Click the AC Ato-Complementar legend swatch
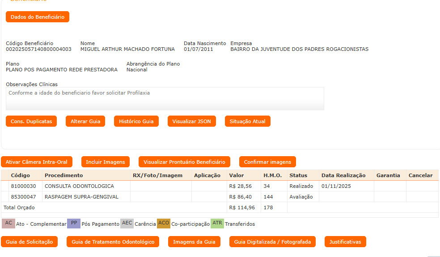 pos(8,223)
